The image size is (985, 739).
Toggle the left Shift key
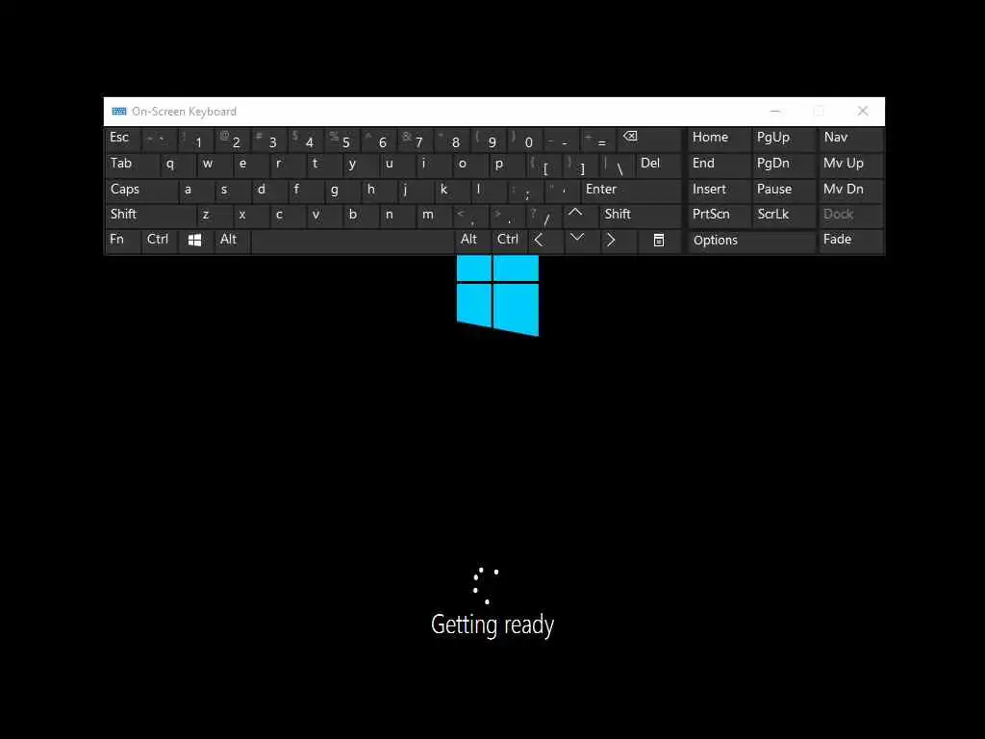(x=150, y=215)
